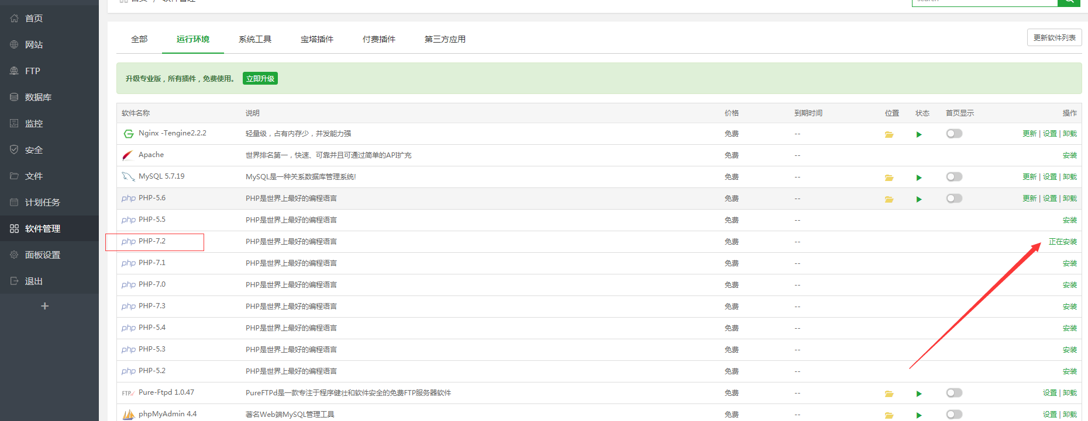Click the Nginx logo icon
The height and width of the screenshot is (421, 1088).
[x=129, y=134]
